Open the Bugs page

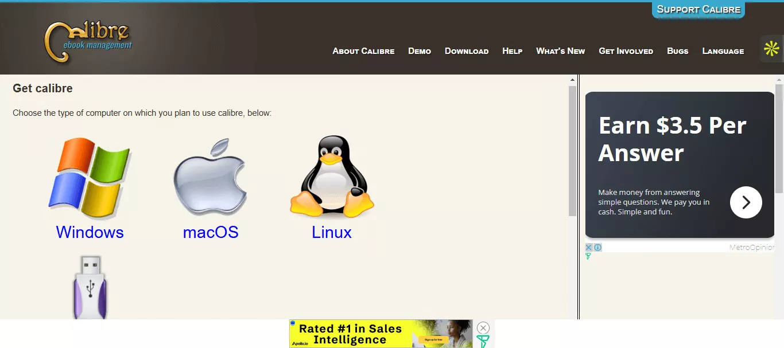678,51
